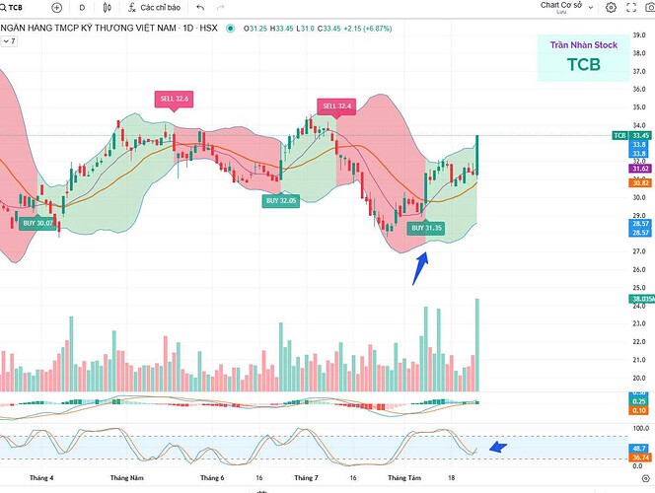655x493 pixels.
Task: Open symbol search showing TCB
Action: tap(12, 8)
